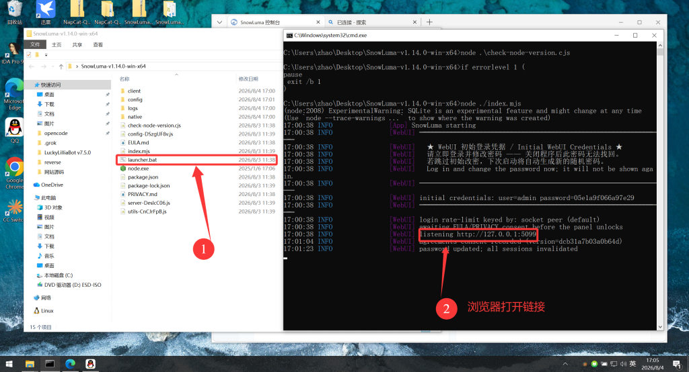Viewport: 689px width, 372px height.
Task: Open 桌面 under quick access
Action: coord(48,95)
